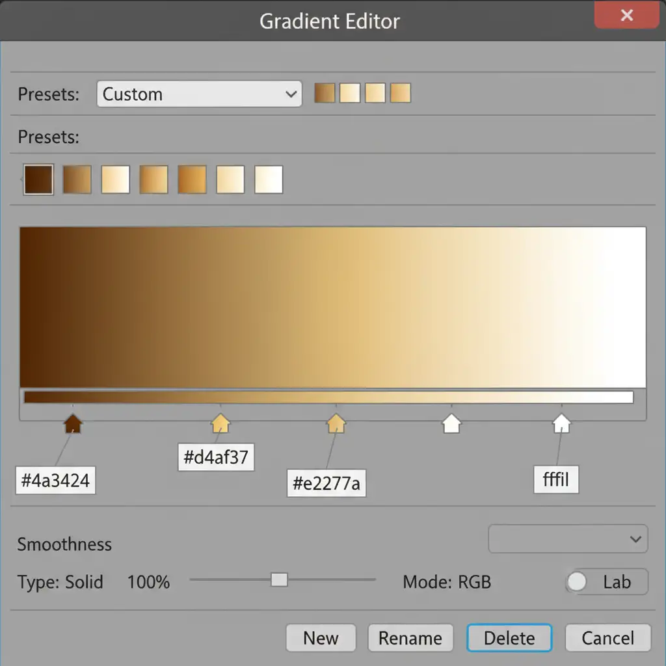This screenshot has width=666, height=666.
Task: Select the second brown gradient preset swatch
Action: 77,180
